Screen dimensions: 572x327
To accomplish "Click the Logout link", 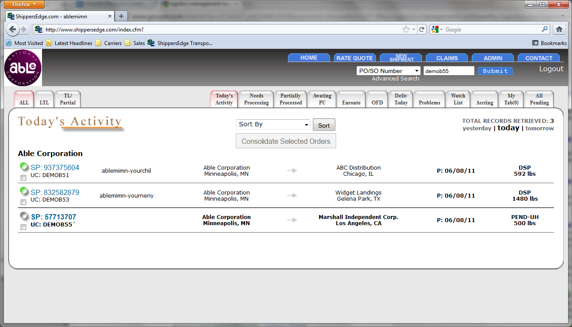I will [x=551, y=69].
